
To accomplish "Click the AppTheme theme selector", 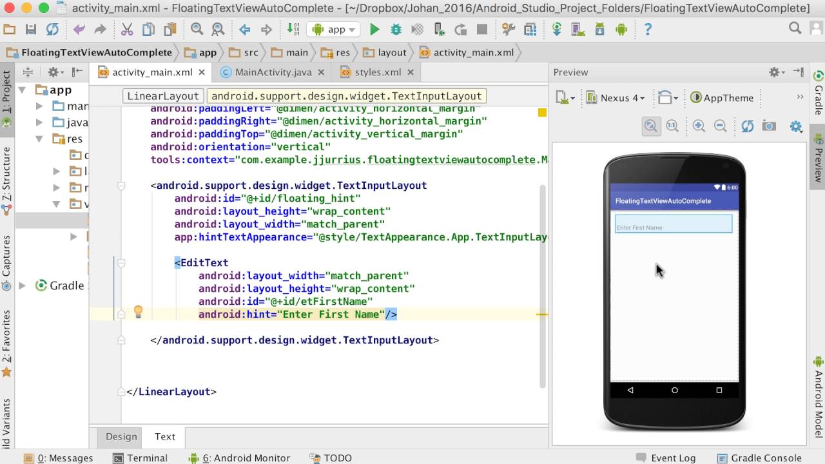I will [x=721, y=98].
